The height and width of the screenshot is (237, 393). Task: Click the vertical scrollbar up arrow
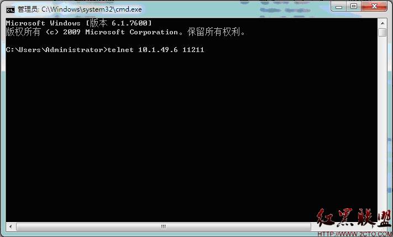pos(382,23)
